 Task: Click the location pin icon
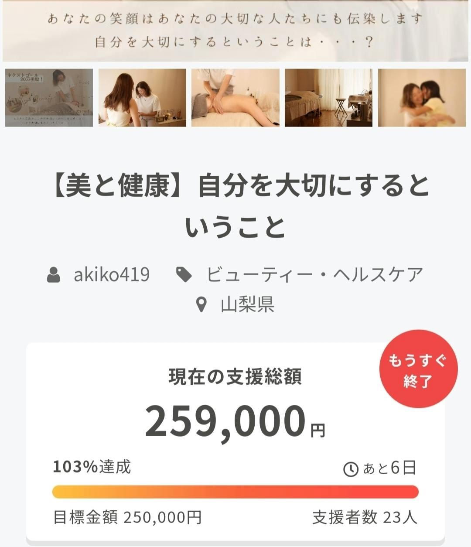tap(201, 304)
